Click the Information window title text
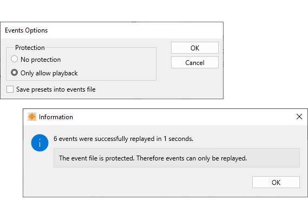Screen dimensions: 308x219 pyautogui.click(x=56, y=117)
